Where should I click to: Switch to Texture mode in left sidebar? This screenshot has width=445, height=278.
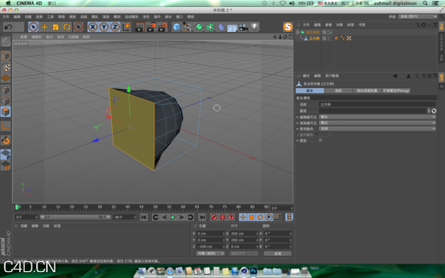[x=5, y=67]
